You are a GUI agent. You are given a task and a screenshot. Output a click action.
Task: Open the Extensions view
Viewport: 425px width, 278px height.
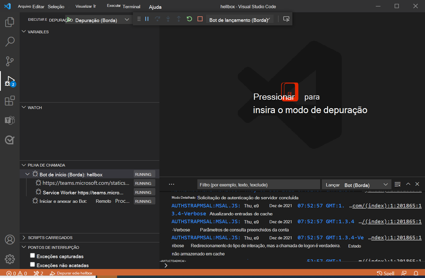(10, 101)
